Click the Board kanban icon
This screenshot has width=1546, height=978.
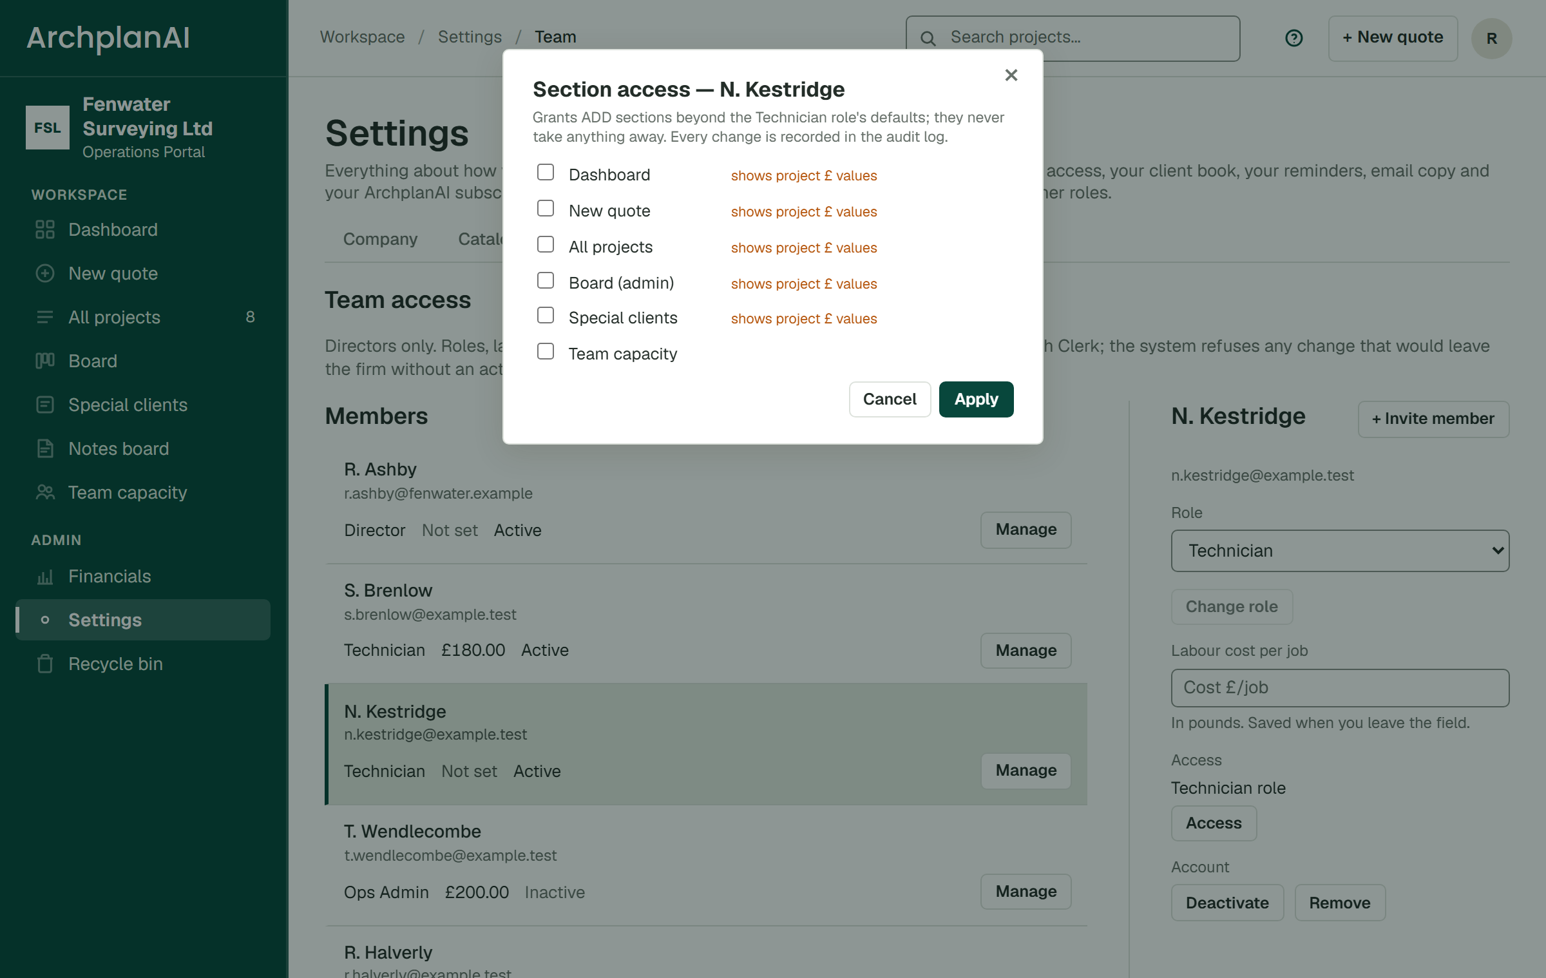tap(45, 361)
